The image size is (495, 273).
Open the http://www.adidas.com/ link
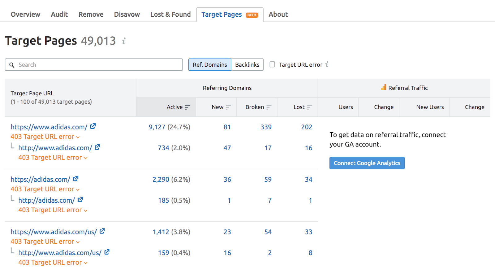[55, 148]
